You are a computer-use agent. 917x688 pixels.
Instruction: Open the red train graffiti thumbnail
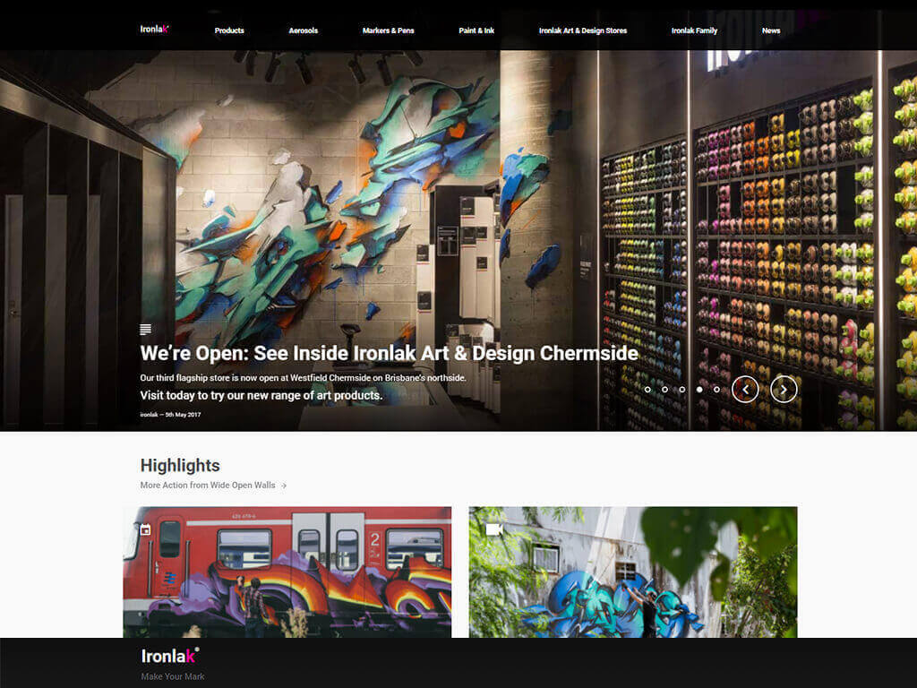click(x=287, y=572)
